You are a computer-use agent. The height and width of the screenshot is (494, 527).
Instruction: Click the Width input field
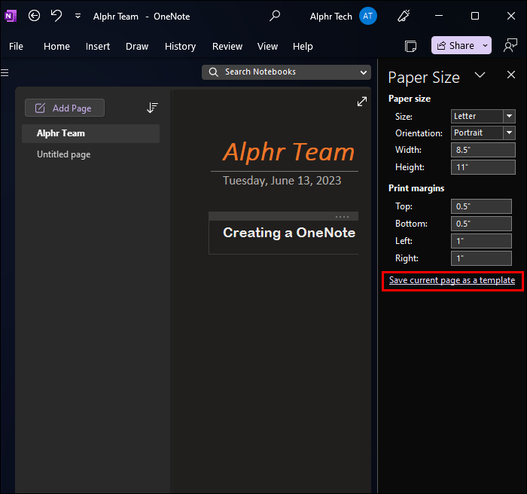tap(481, 150)
